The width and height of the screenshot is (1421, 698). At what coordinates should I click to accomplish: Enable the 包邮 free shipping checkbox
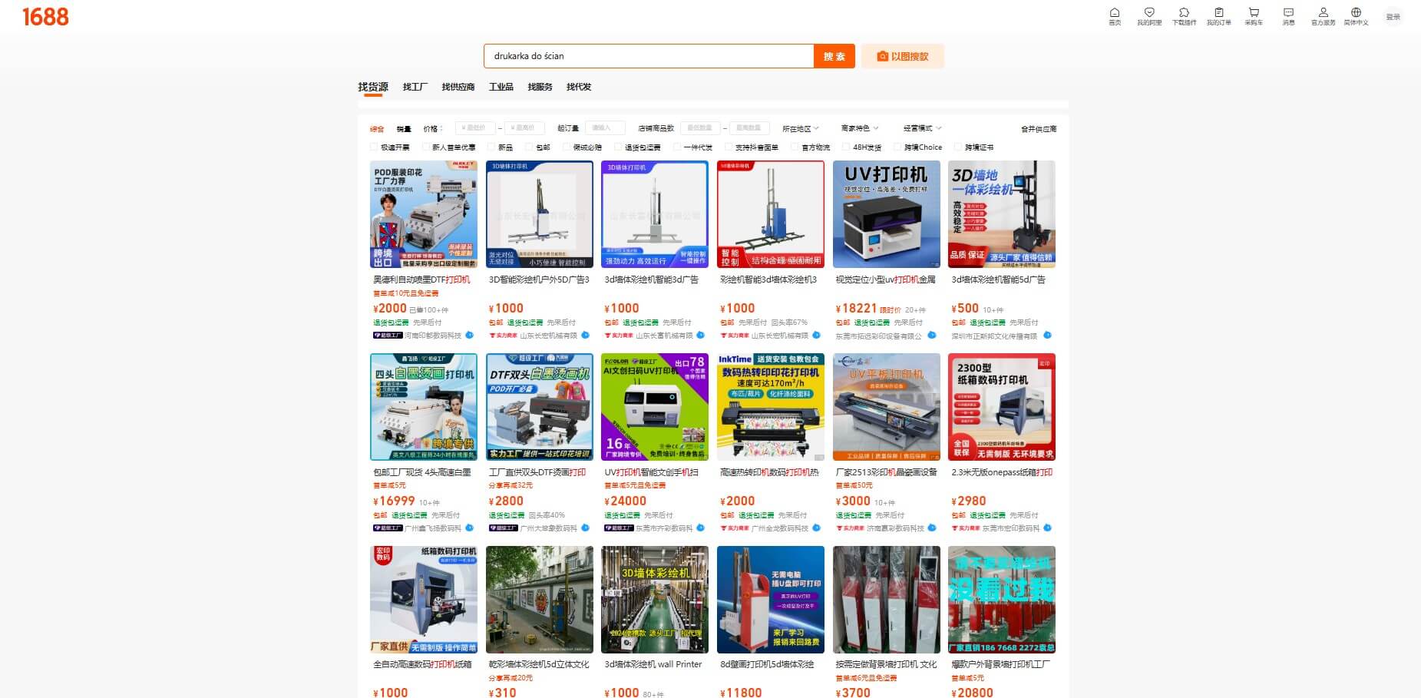[530, 147]
